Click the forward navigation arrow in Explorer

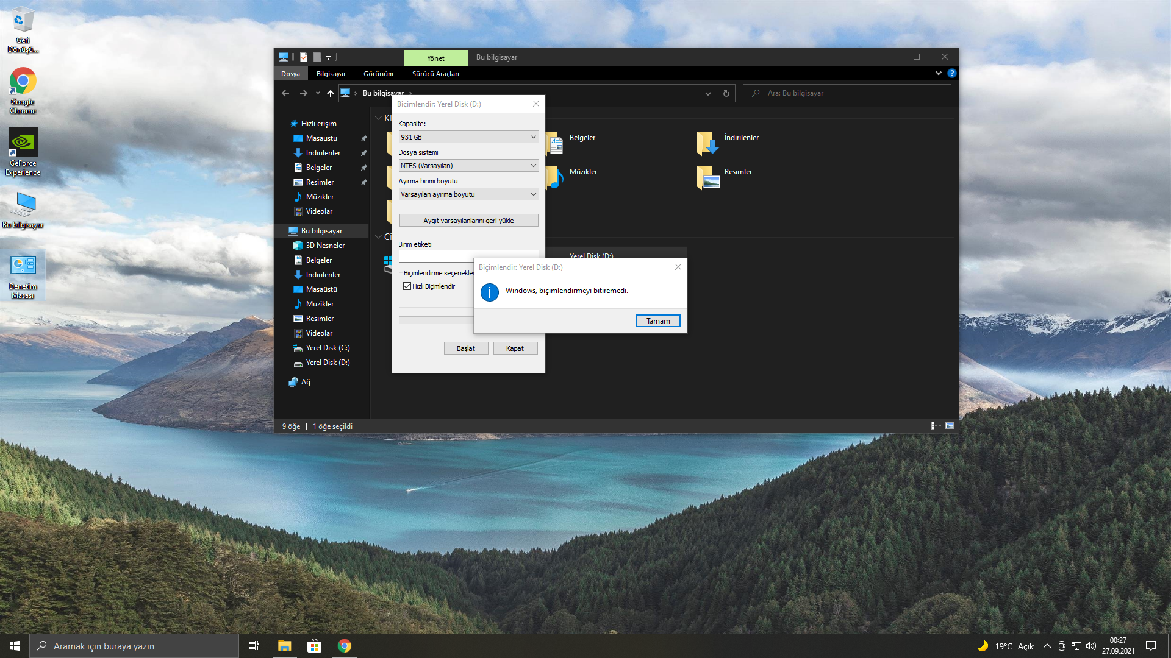coord(304,93)
